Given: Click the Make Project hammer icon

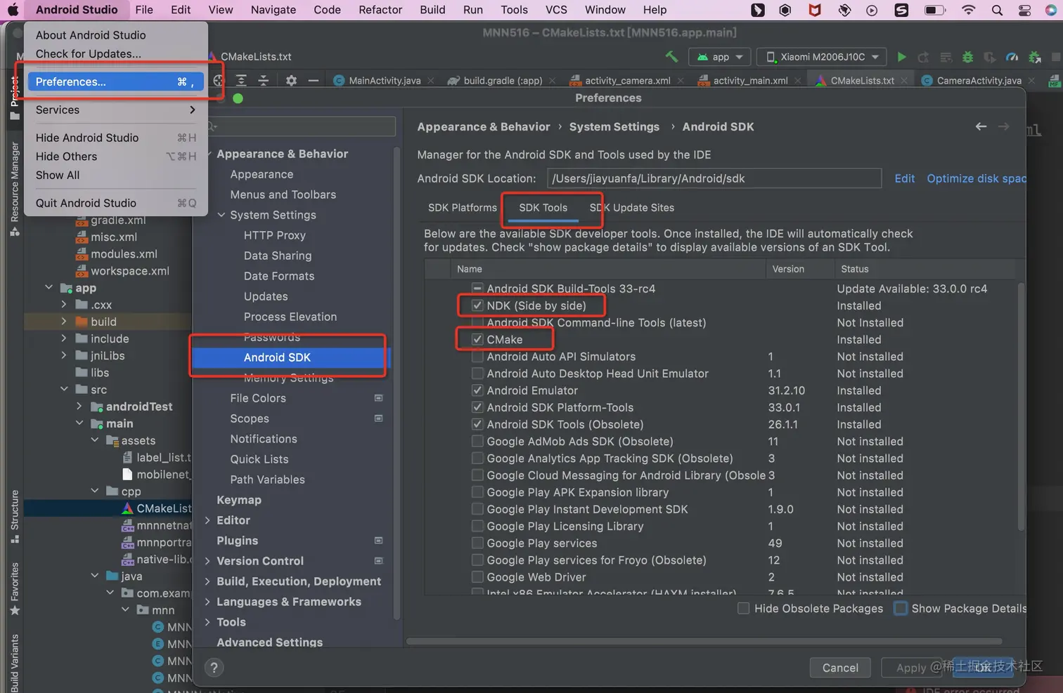Looking at the screenshot, I should point(671,57).
